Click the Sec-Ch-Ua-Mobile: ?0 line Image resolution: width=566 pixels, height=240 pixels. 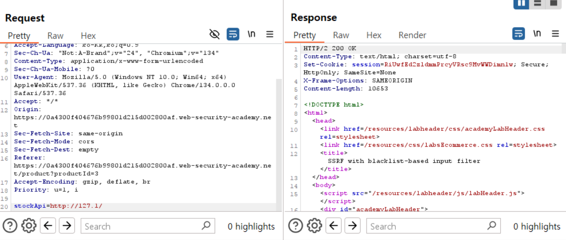click(54, 69)
